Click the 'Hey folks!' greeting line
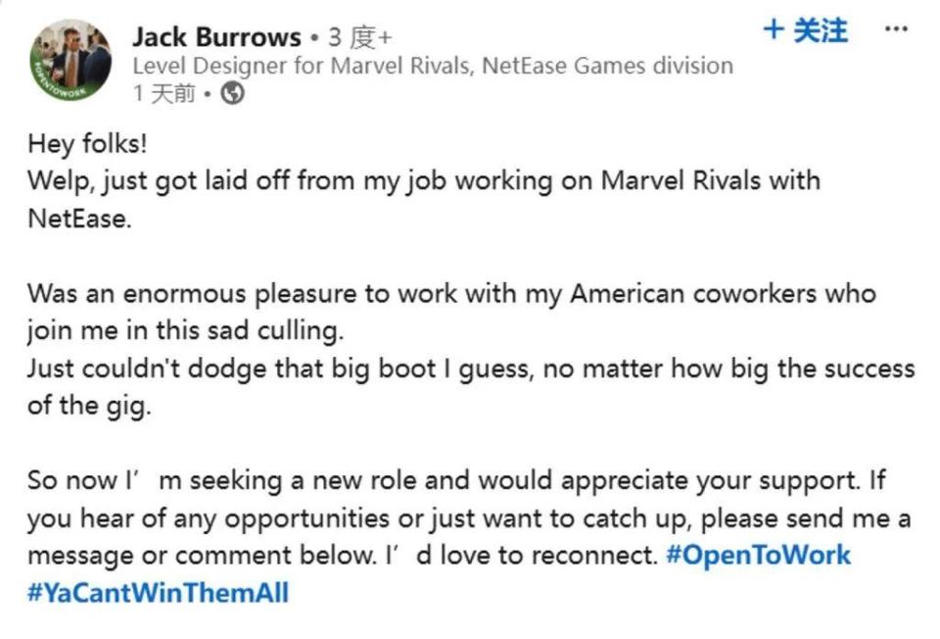940x639 pixels. (x=87, y=144)
